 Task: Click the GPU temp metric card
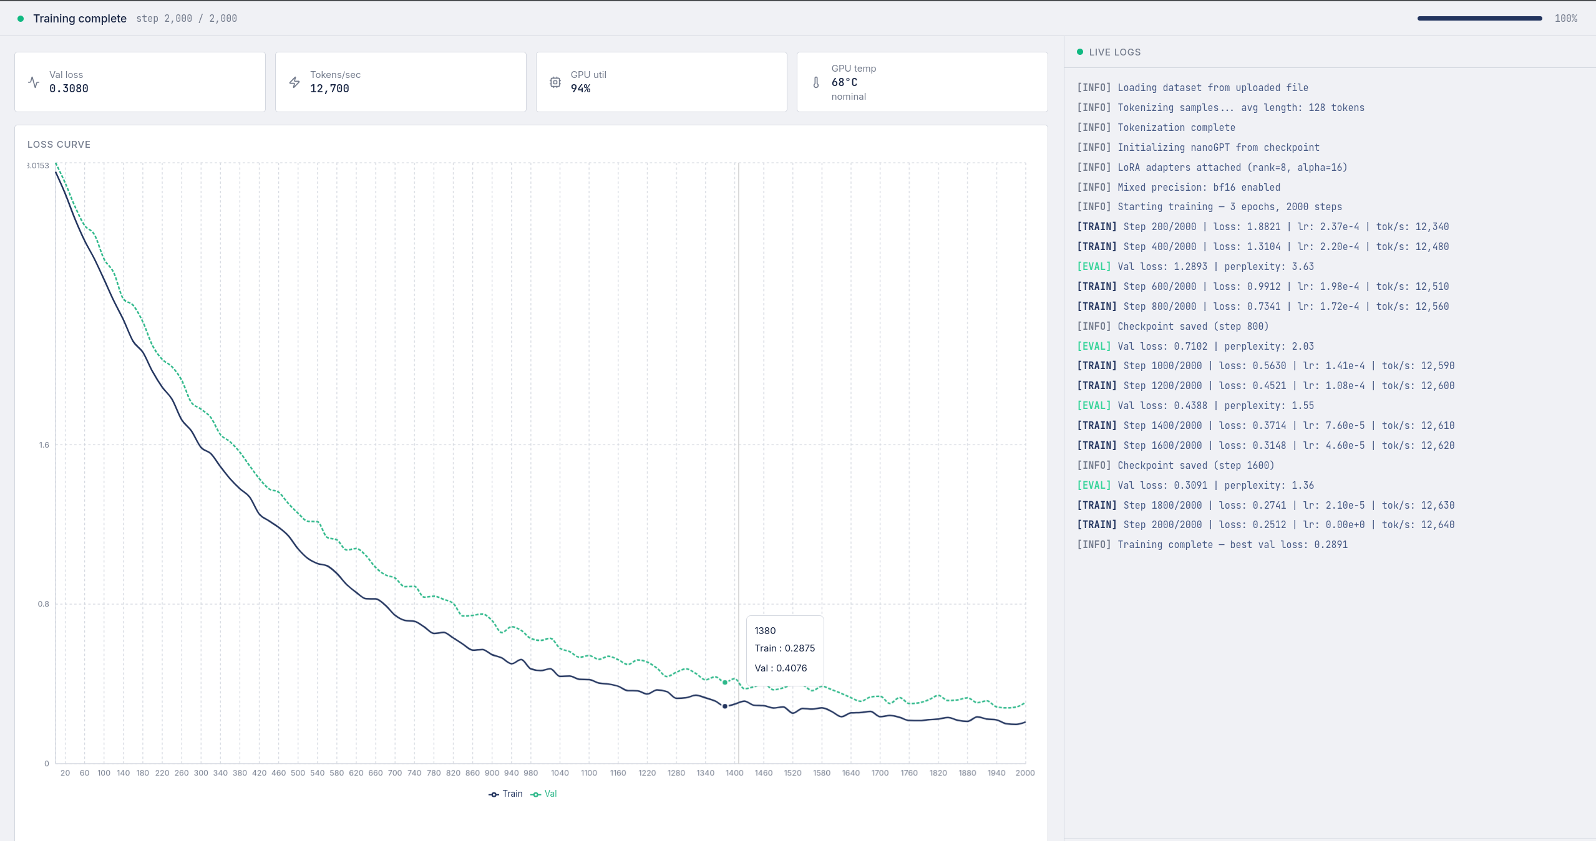(922, 82)
